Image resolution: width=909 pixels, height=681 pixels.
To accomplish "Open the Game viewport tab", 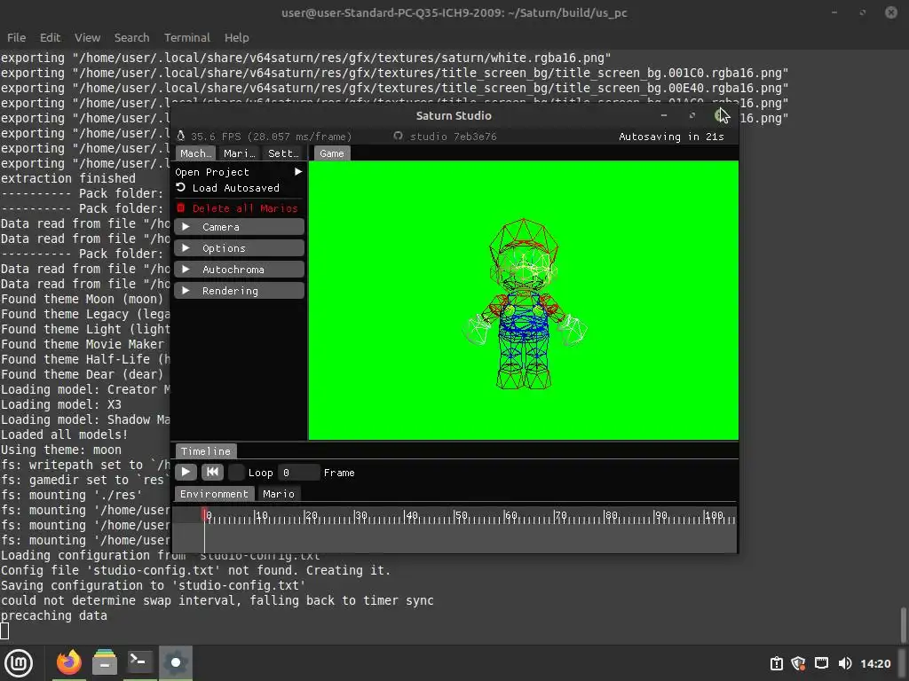I will tap(332, 153).
